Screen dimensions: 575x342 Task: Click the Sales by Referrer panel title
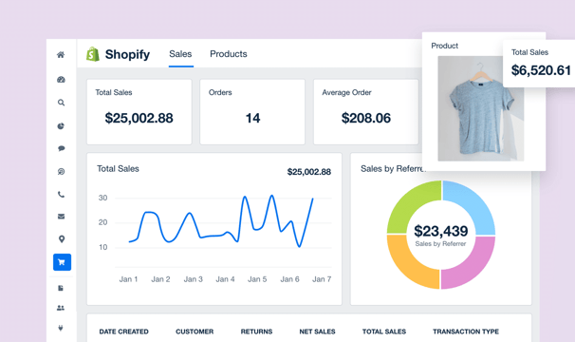tap(393, 168)
